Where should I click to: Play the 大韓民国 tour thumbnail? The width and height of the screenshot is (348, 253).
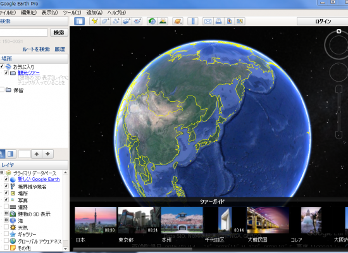(x=268, y=220)
